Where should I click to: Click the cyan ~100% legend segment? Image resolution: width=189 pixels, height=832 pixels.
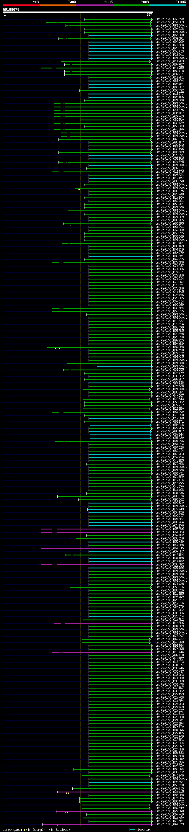pos(168,5)
